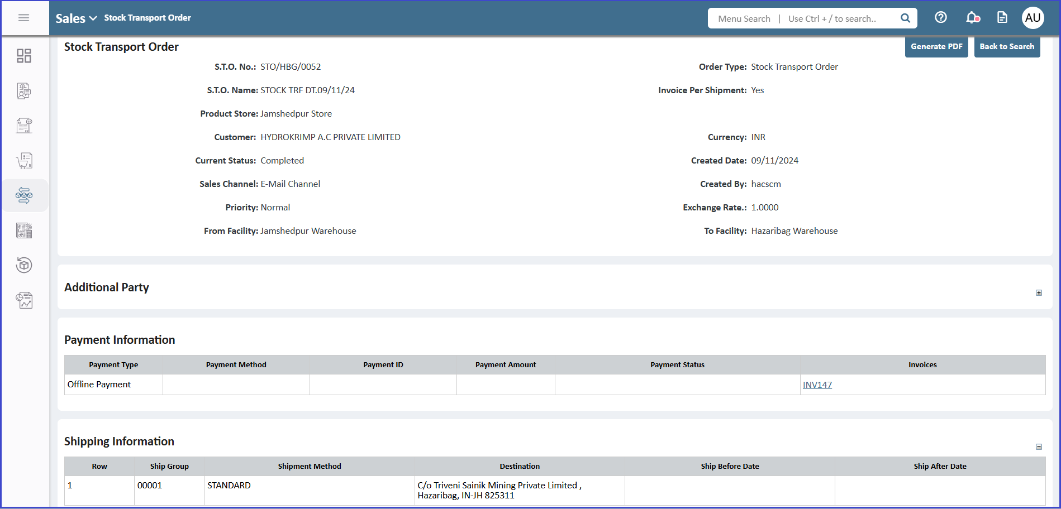
Task: Click the Ship Before Date header
Action: click(730, 467)
